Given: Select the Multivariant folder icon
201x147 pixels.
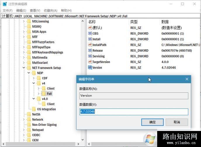Looking at the screenshot, I should tap(29, 63).
